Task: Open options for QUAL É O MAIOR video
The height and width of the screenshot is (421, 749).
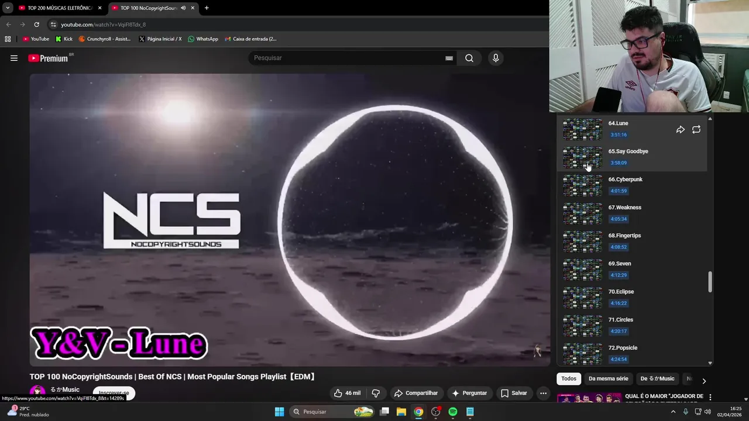Action: [710, 397]
